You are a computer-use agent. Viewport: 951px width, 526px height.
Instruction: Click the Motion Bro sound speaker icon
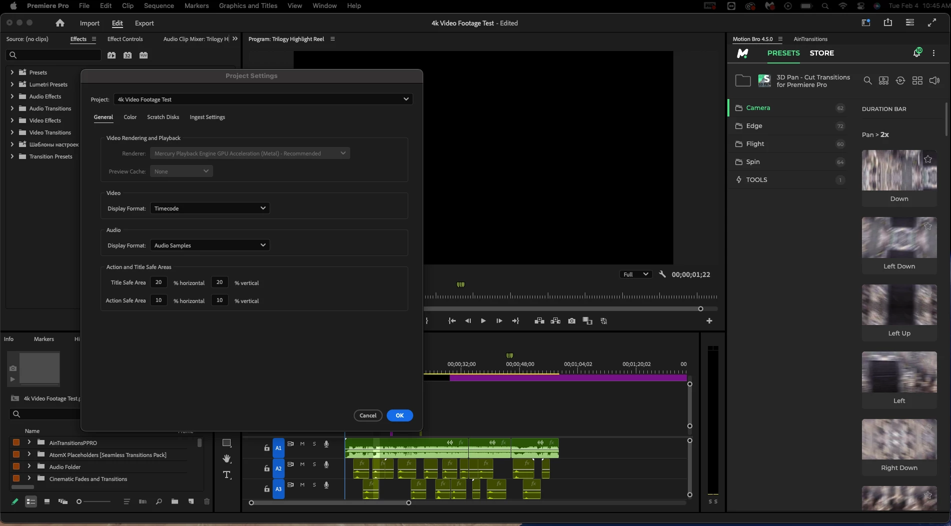tap(934, 80)
